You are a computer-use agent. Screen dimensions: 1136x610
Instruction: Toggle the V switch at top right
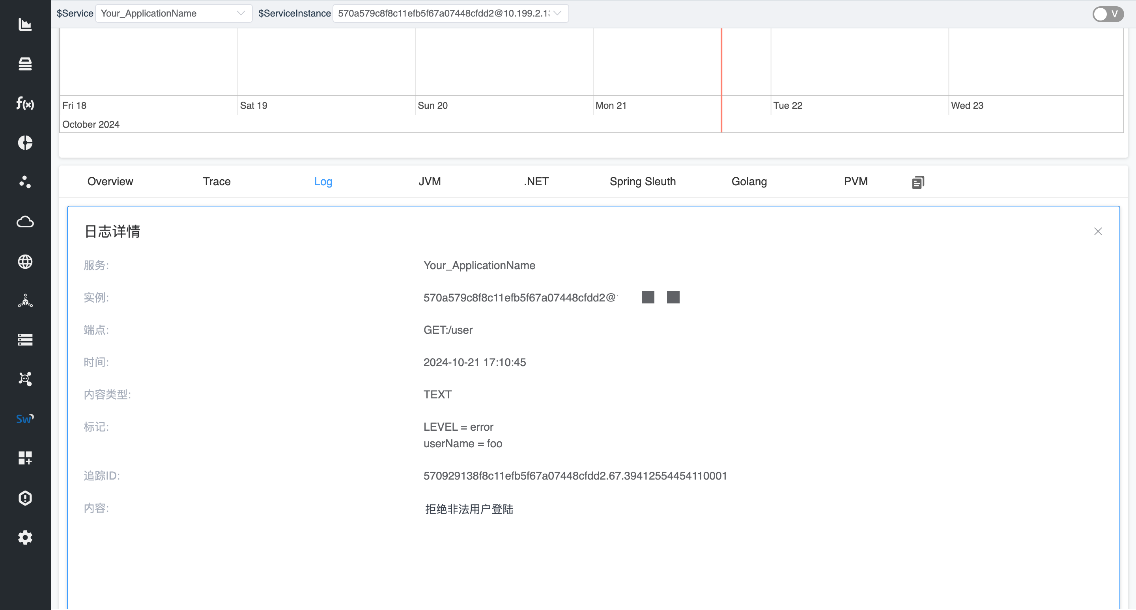coord(1108,14)
